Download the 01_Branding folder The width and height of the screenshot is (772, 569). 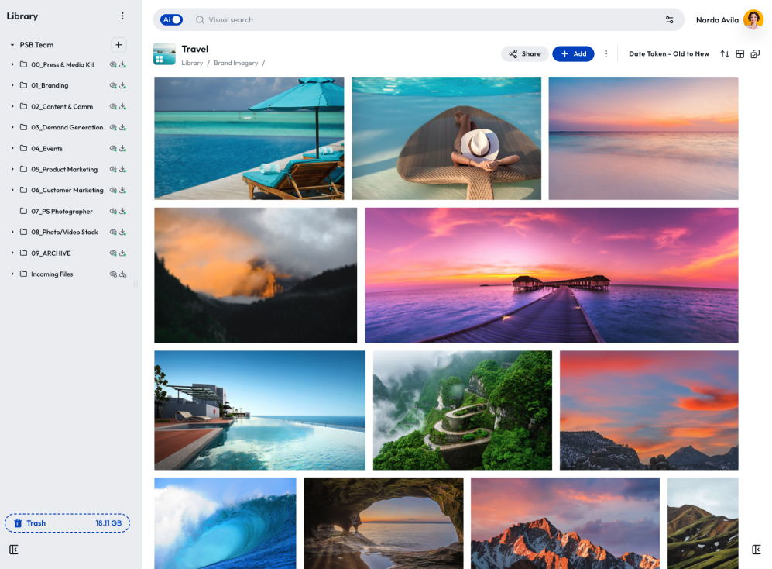click(x=122, y=85)
